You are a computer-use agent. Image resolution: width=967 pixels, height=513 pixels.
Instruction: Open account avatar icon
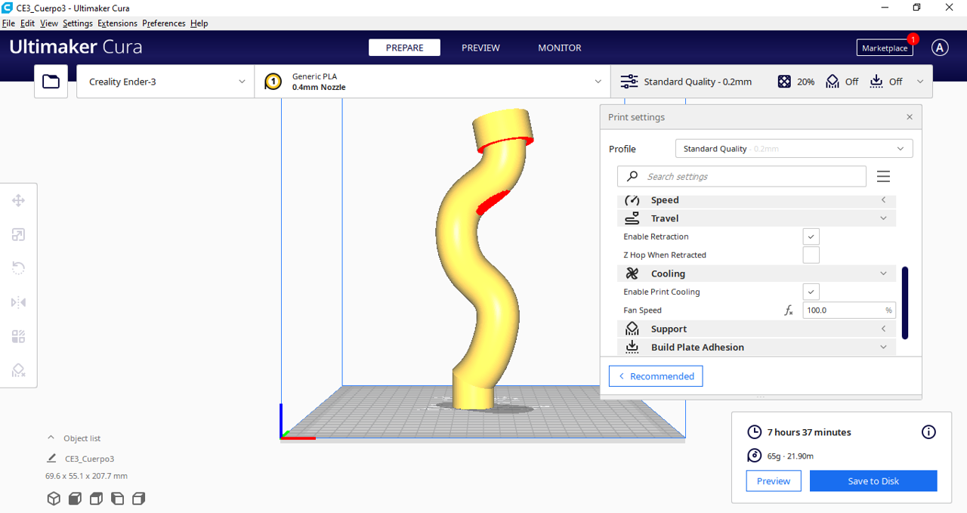click(940, 48)
